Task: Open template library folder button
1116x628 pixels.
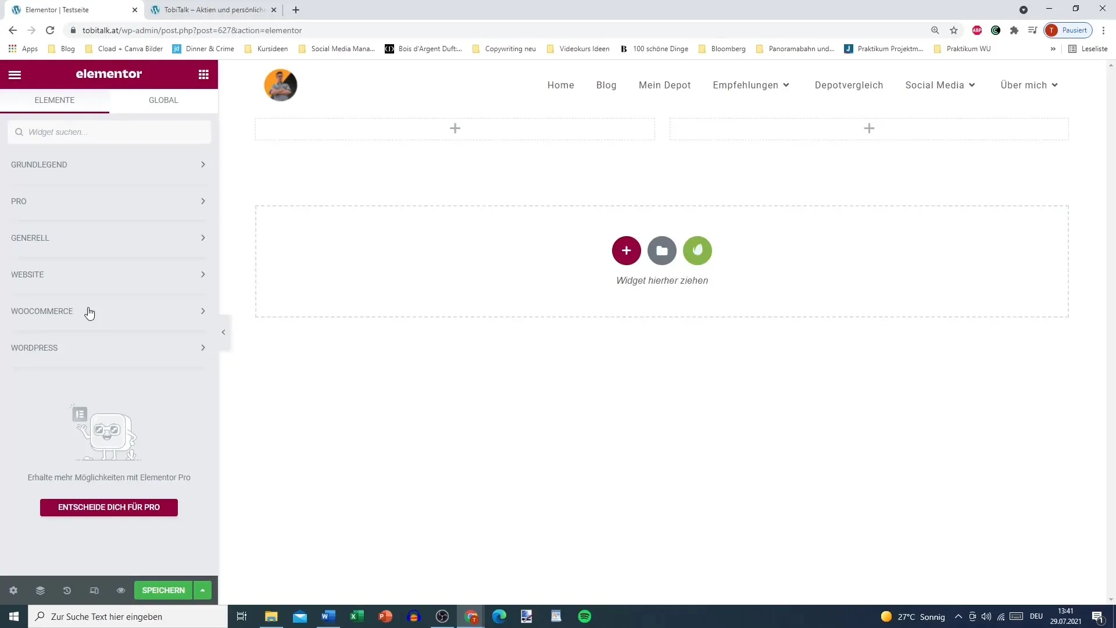Action: coord(661,251)
